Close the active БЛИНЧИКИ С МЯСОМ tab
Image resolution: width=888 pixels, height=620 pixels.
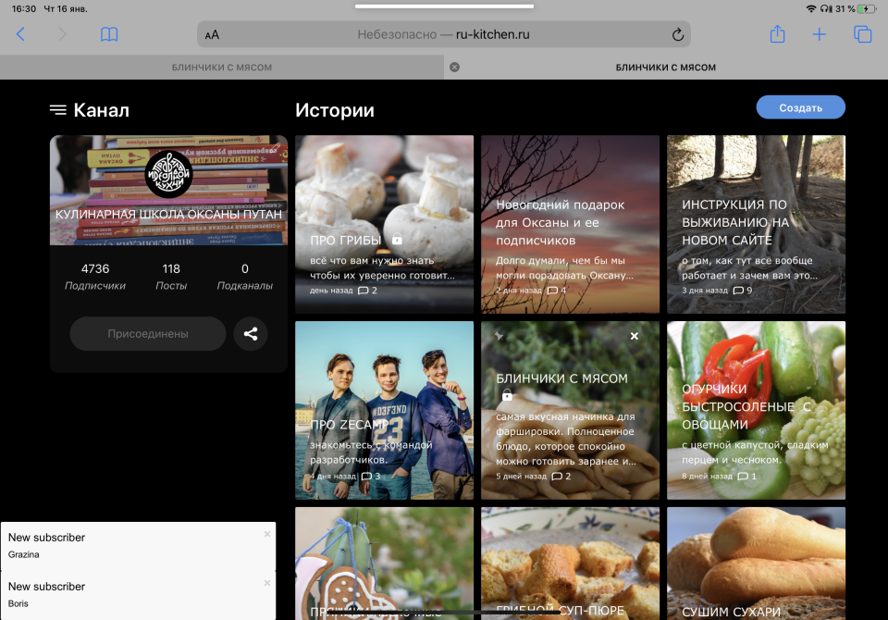click(x=454, y=68)
